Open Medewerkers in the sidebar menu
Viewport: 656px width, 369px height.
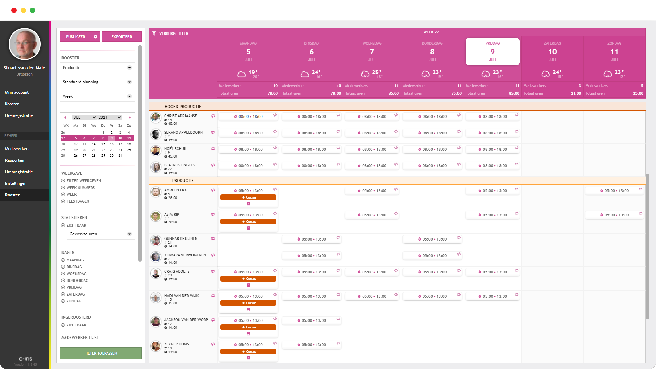[x=17, y=149]
